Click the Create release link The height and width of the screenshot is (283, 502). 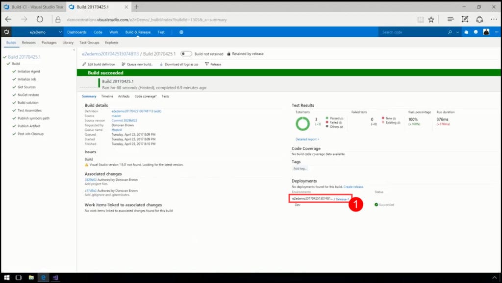(353, 187)
